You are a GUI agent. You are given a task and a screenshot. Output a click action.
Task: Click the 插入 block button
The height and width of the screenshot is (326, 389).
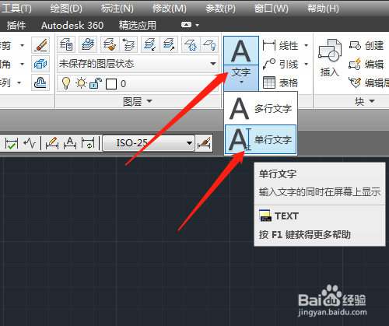point(330,58)
